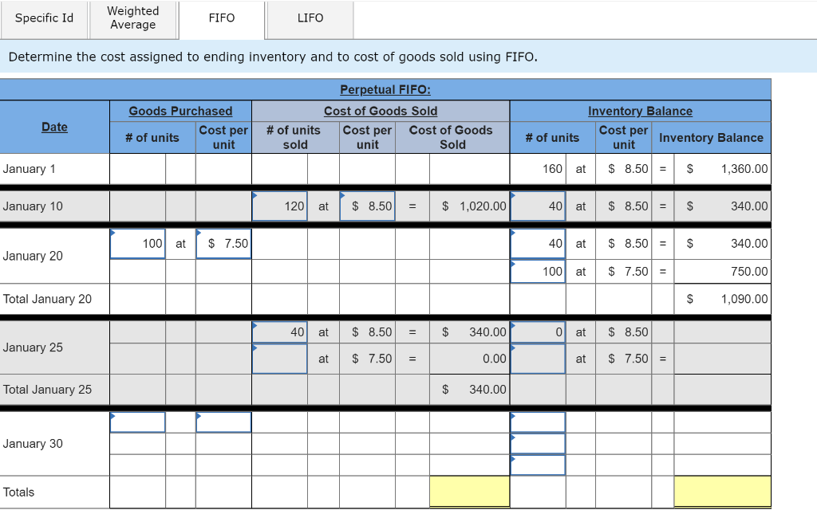The height and width of the screenshot is (514, 817).
Task: Select January 25 inventory units field showing 0
Action: pyautogui.click(x=538, y=332)
